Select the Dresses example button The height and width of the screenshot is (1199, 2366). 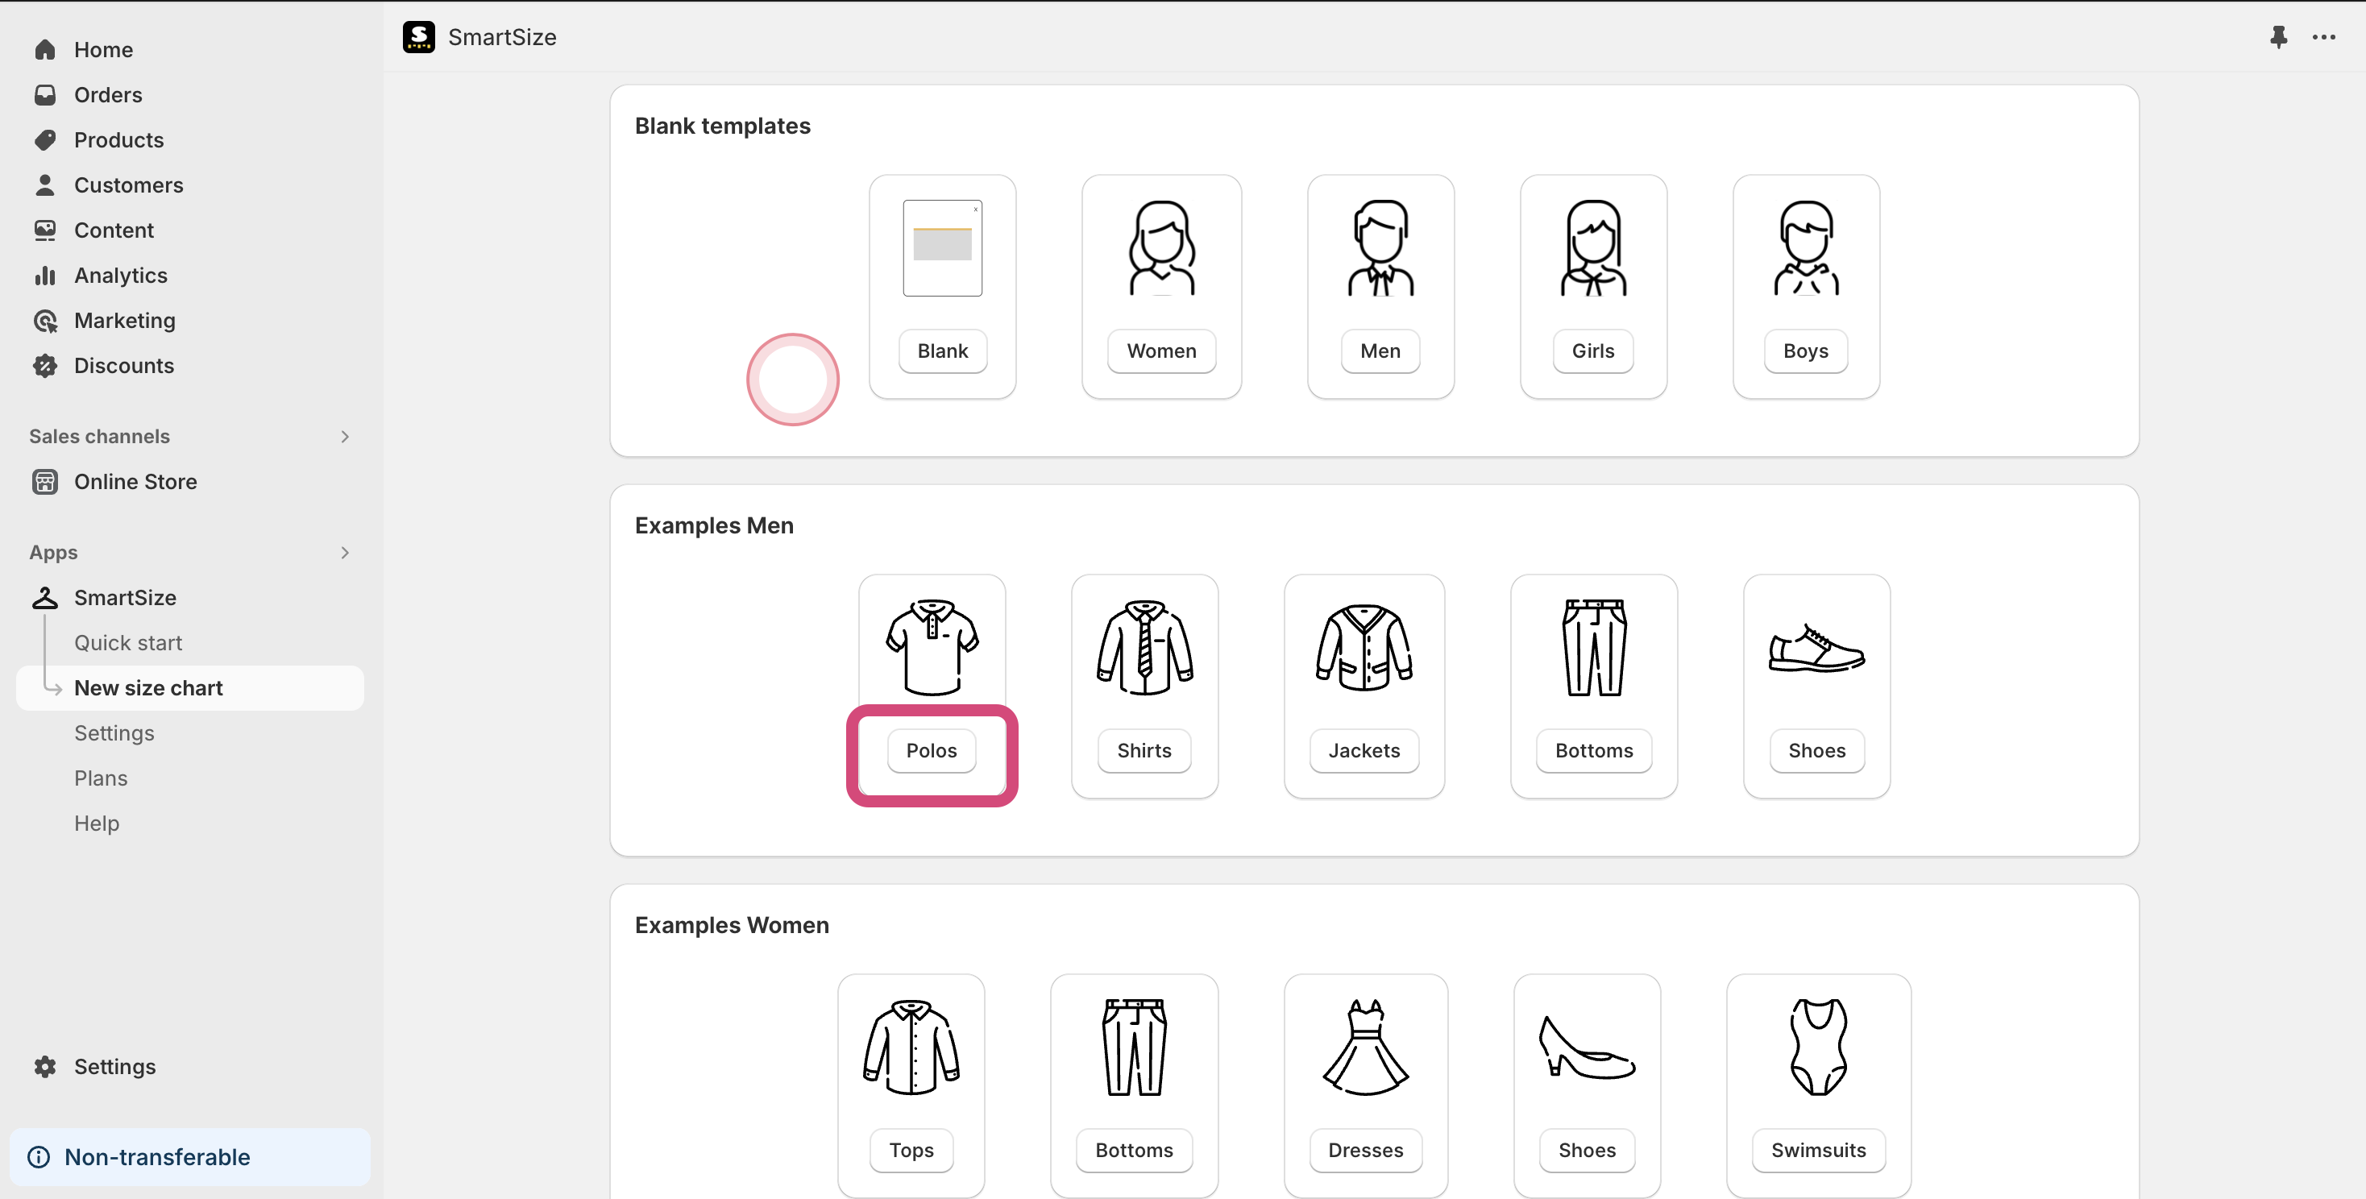click(x=1366, y=1149)
